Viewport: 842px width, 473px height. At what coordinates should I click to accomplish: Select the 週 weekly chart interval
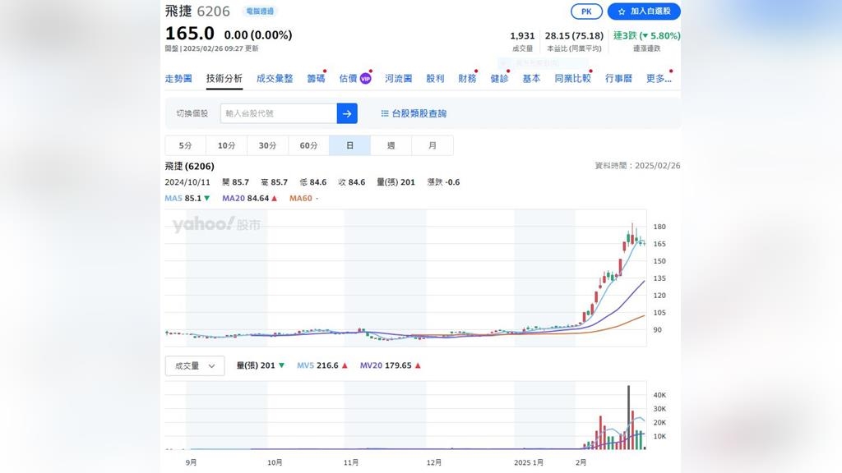[x=390, y=145]
